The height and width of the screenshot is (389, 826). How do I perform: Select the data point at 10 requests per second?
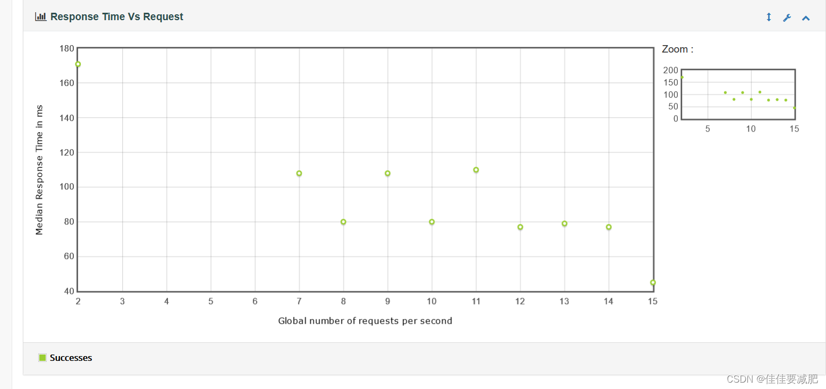point(432,222)
